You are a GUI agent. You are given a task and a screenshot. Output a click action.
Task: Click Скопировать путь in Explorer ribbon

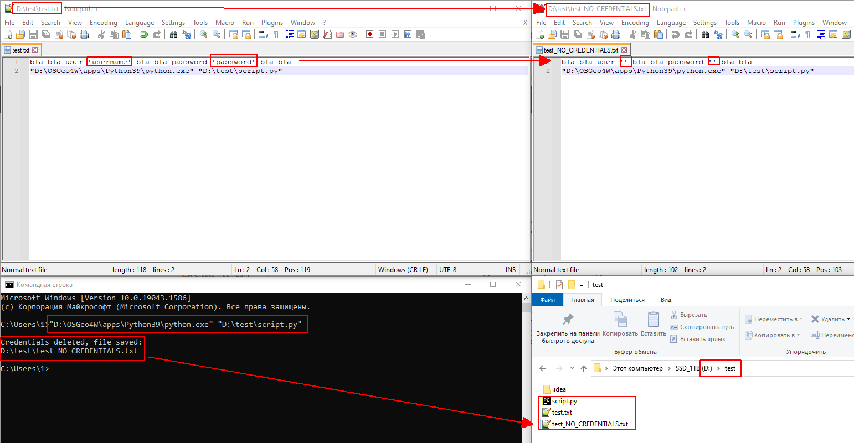(x=702, y=327)
